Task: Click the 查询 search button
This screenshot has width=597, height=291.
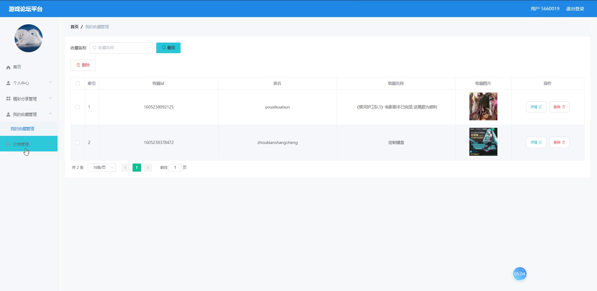Action: (168, 48)
